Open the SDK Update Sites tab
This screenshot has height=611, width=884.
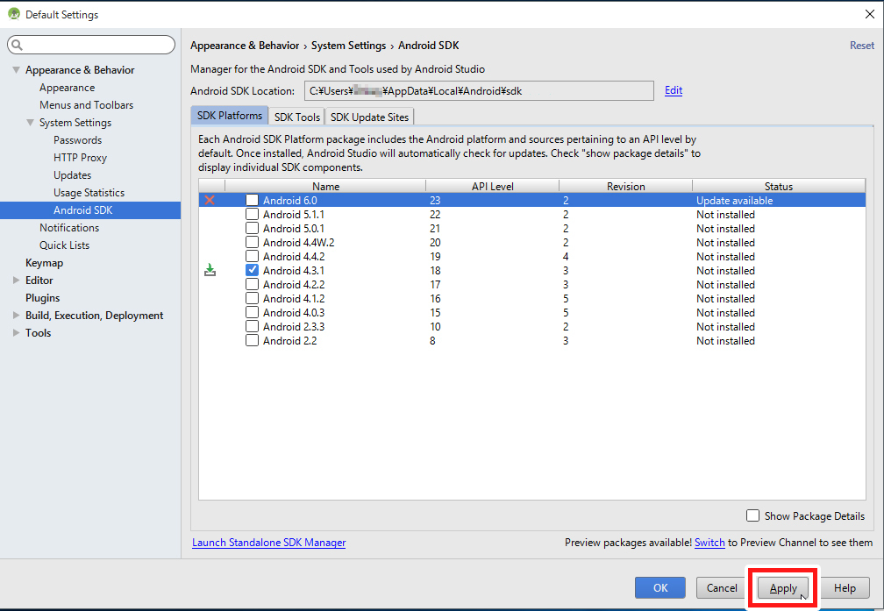coord(369,117)
